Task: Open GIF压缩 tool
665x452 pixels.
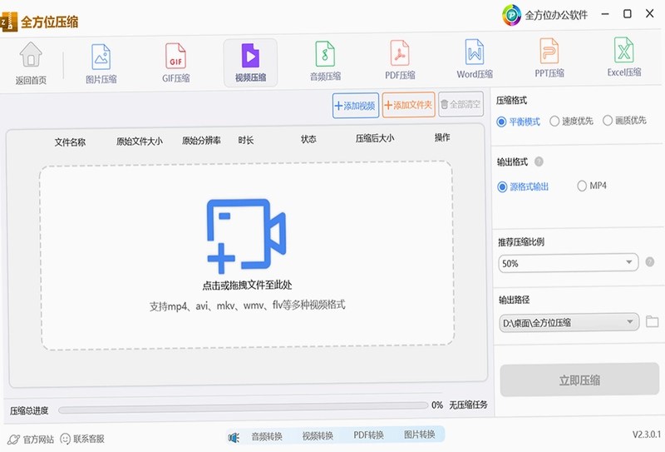Action: 175,62
